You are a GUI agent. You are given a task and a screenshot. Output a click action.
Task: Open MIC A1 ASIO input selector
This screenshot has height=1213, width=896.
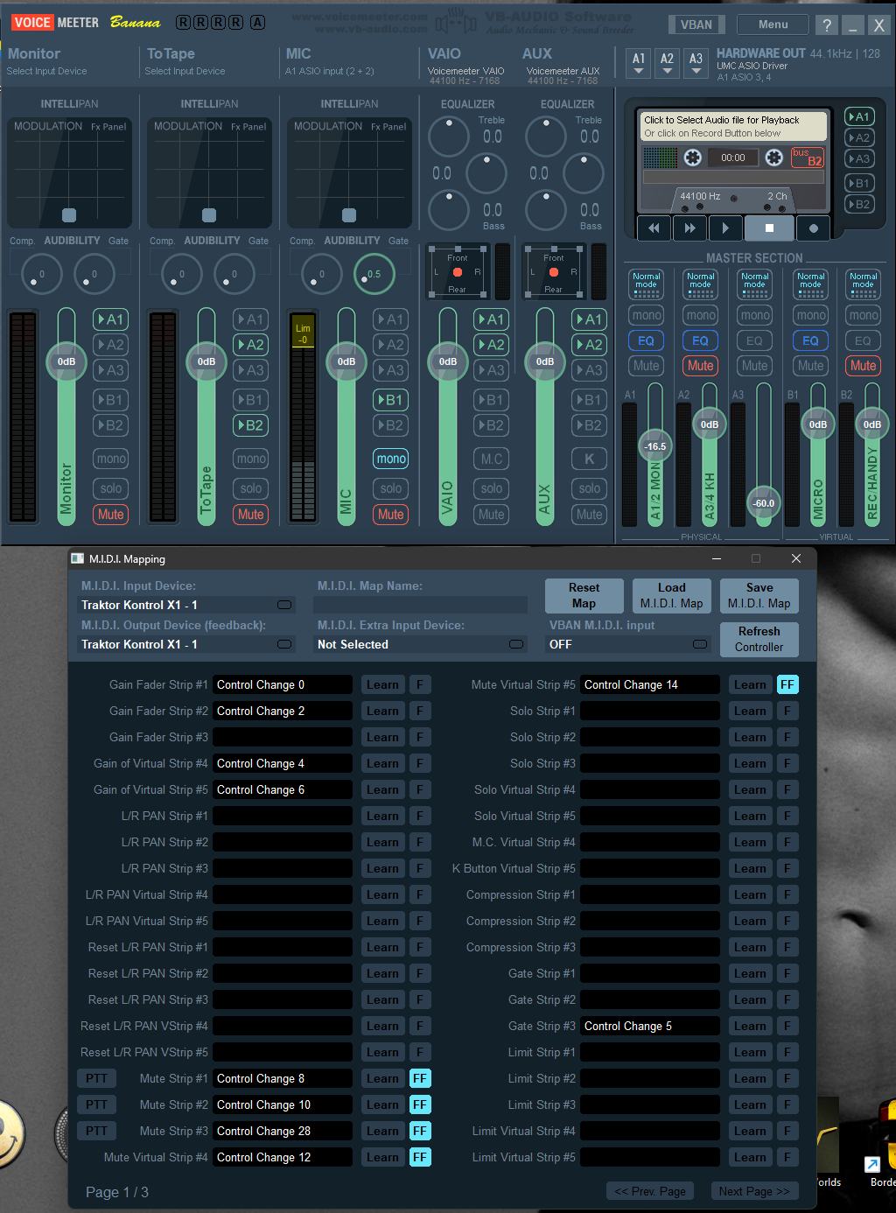click(x=329, y=71)
